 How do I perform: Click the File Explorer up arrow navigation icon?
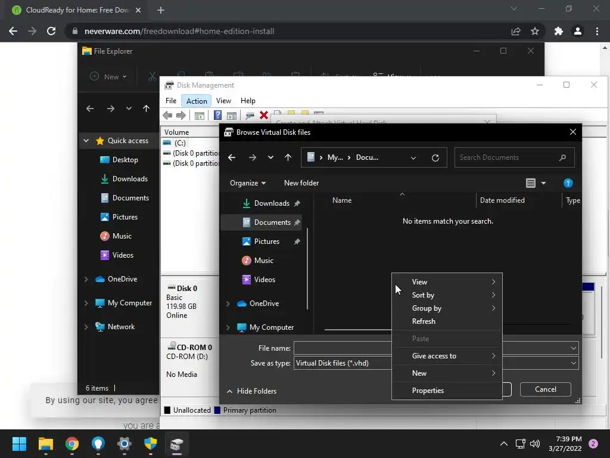147,109
